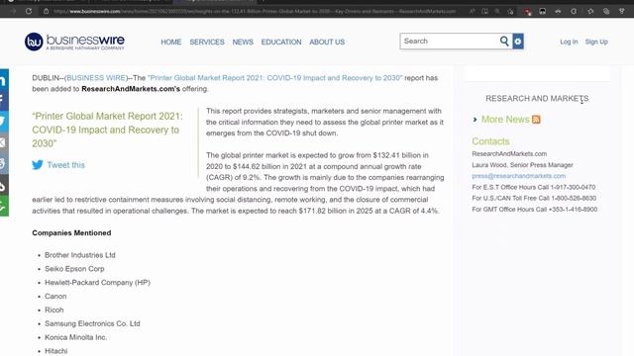Image resolution: width=634 pixels, height=356 pixels.
Task: Click the Seiko Epson Corp list item
Action: 74,269
